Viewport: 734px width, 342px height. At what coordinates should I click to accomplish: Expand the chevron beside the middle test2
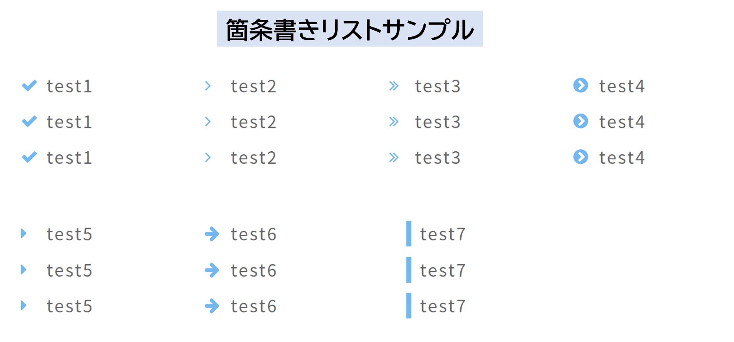pos(207,122)
